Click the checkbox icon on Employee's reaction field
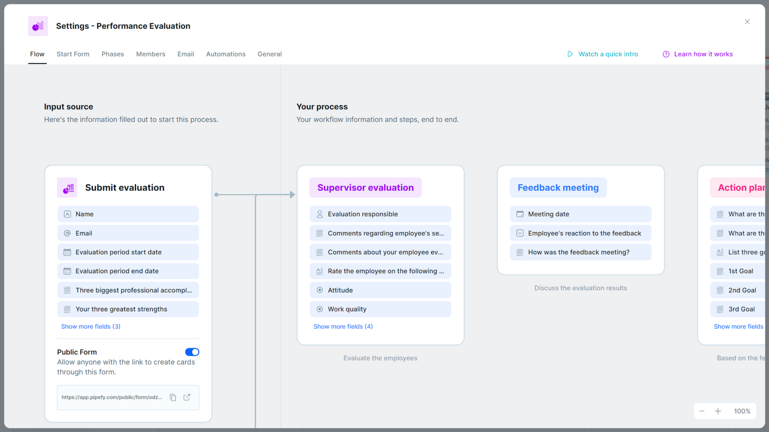This screenshot has width=769, height=432. (x=519, y=233)
